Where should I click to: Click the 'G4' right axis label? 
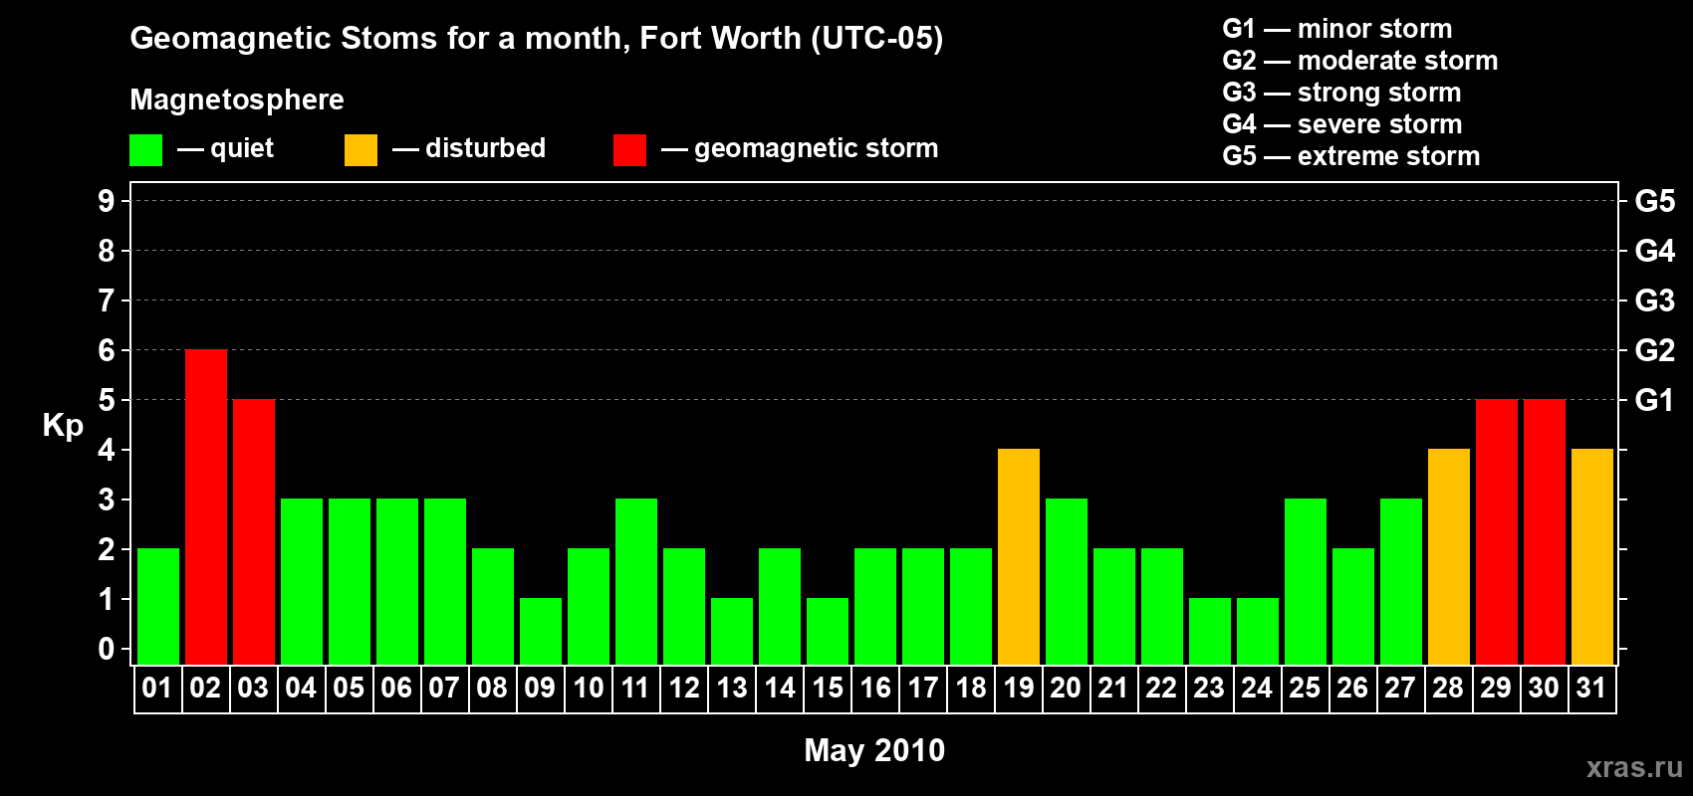click(x=1654, y=251)
